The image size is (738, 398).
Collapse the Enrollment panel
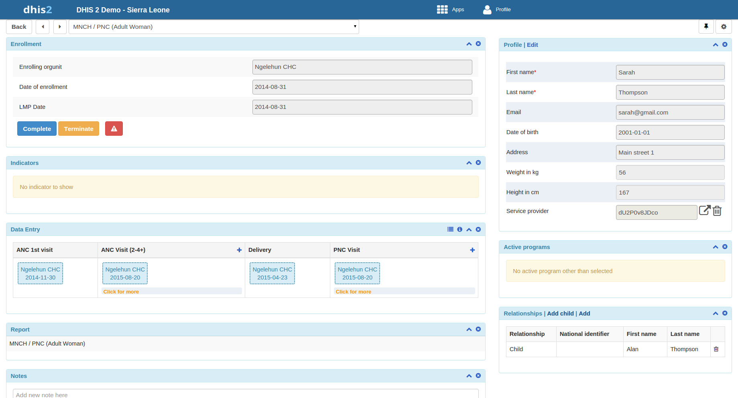(469, 44)
